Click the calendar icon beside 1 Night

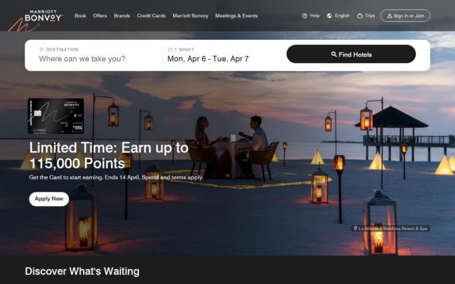click(x=170, y=50)
